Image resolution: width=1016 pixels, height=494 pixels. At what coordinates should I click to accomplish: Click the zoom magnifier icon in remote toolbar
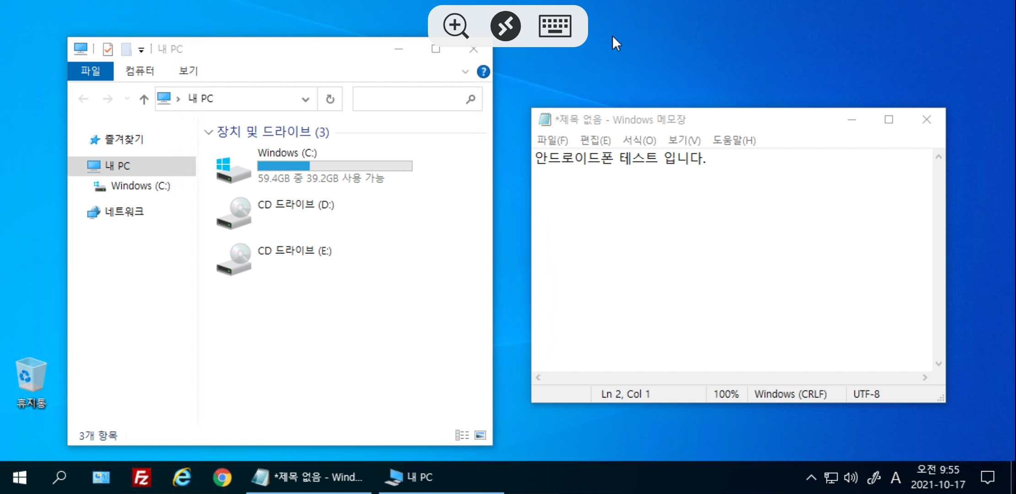(456, 26)
